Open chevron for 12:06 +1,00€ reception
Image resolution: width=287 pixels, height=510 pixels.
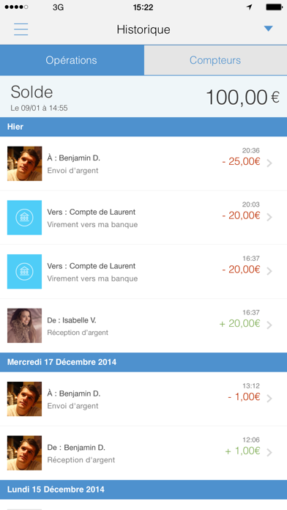(x=269, y=452)
